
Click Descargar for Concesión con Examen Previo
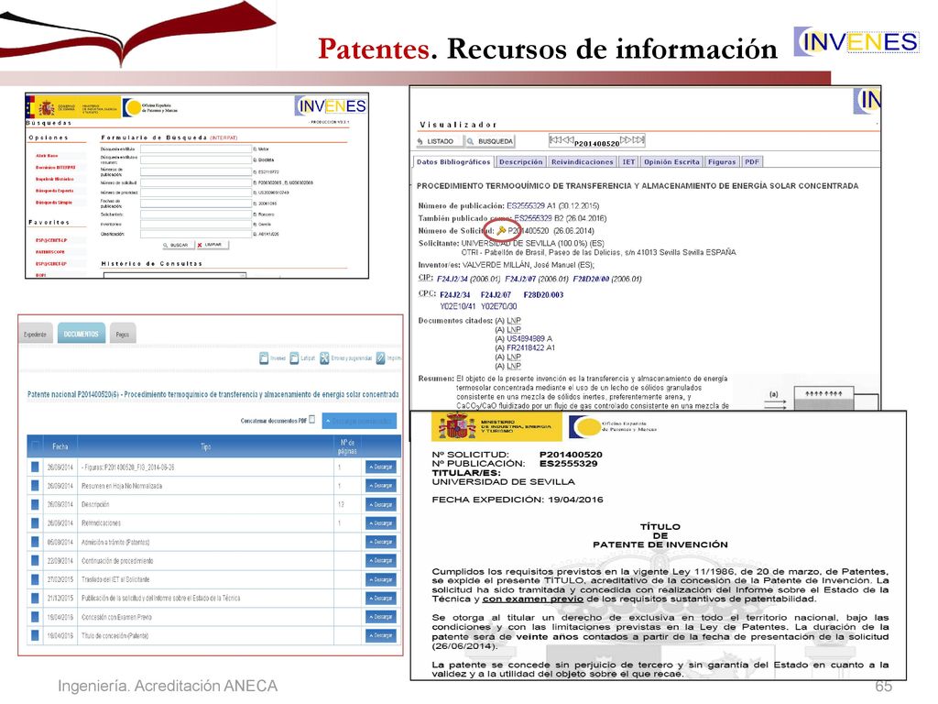tap(381, 617)
